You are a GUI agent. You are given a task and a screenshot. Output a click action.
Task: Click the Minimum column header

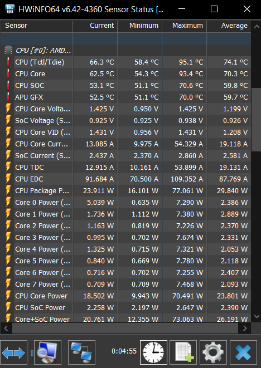point(140,26)
